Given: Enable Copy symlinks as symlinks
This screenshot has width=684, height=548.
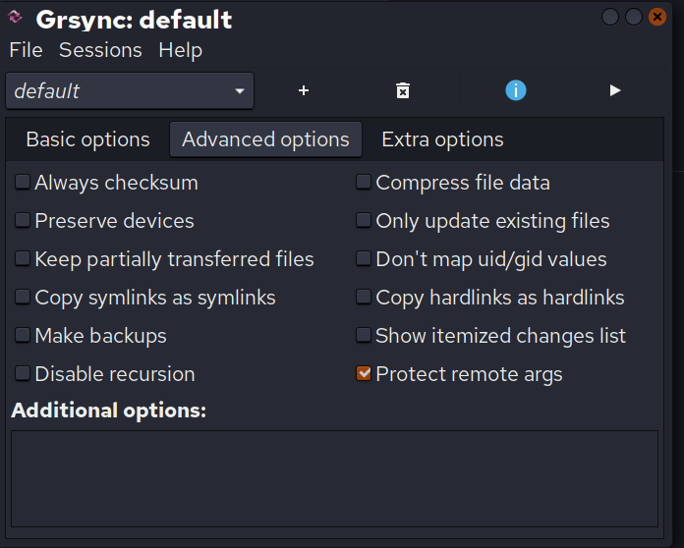Looking at the screenshot, I should tap(23, 298).
